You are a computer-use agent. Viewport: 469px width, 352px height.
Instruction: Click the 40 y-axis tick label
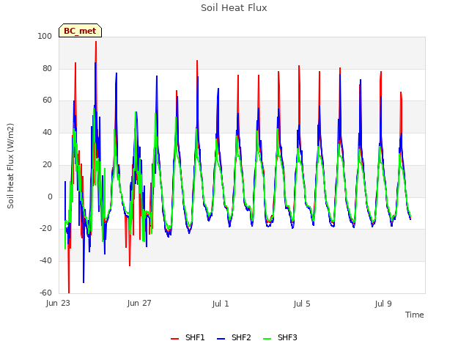[x=47, y=132]
